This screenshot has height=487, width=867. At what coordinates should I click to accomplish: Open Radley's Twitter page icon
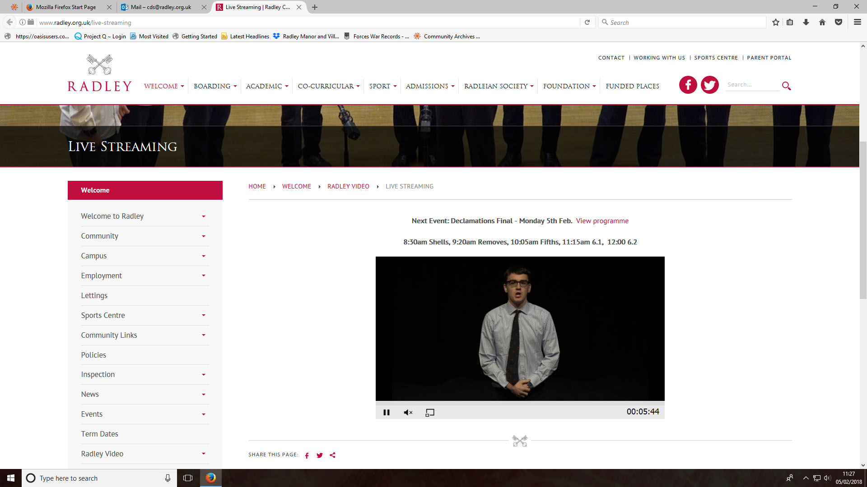[709, 85]
